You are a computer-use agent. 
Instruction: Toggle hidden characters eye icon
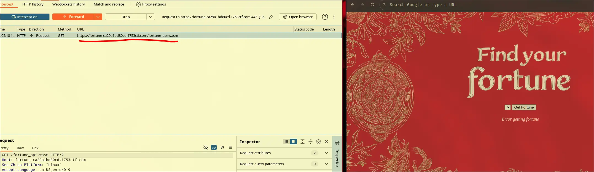[205, 148]
